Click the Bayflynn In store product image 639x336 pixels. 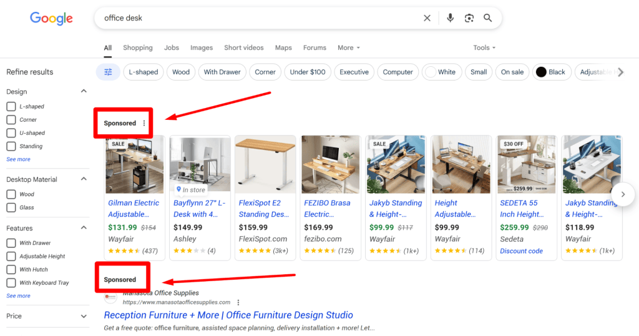click(x=200, y=165)
